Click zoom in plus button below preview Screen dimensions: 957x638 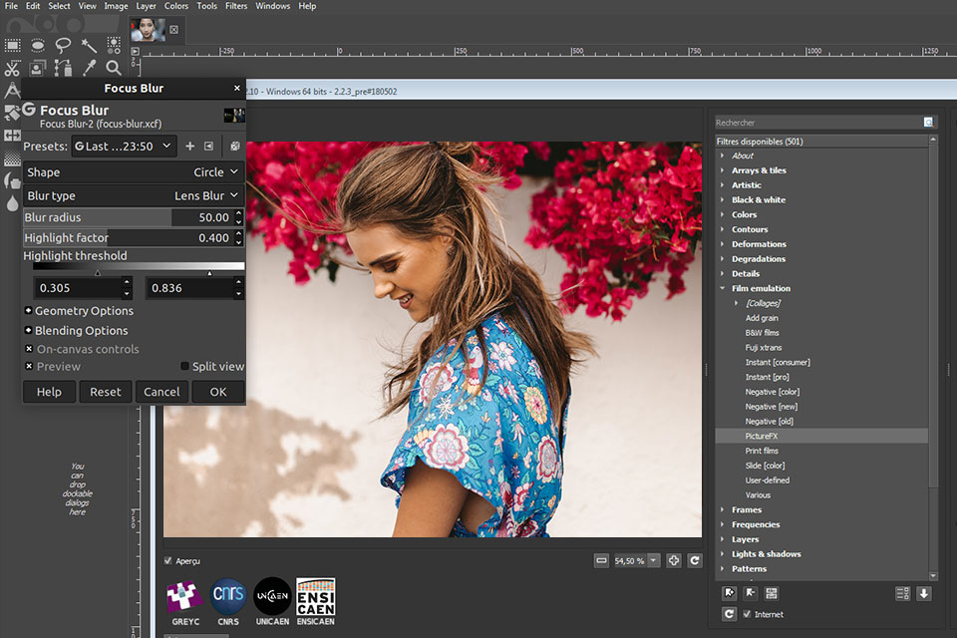click(674, 561)
